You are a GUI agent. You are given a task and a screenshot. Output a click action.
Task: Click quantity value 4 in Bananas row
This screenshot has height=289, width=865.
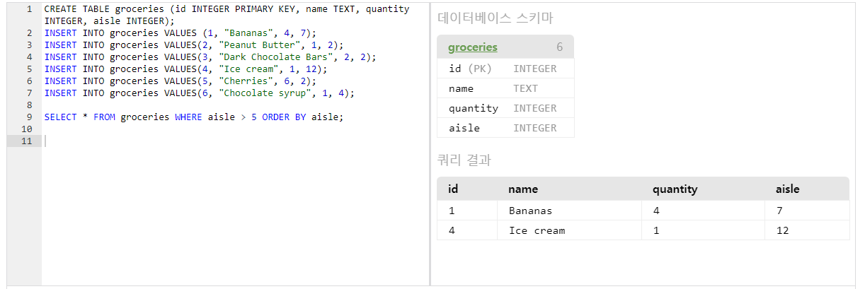[657, 211]
